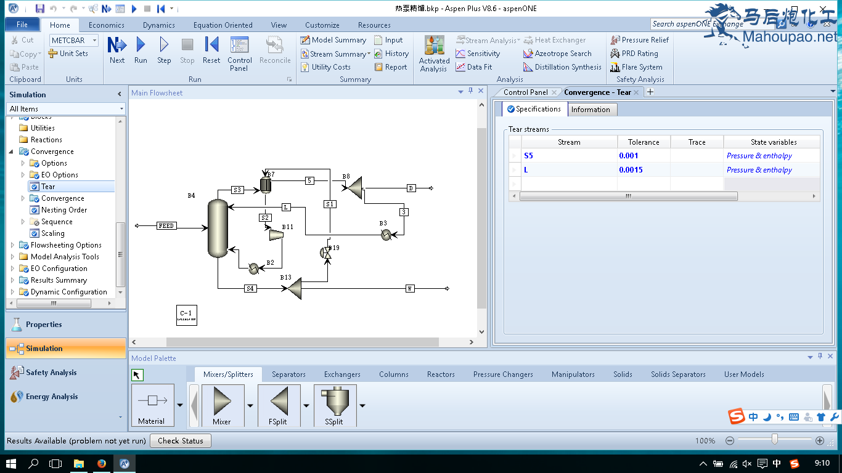Image resolution: width=842 pixels, height=473 pixels.
Task: Switch to Safety Analysis environment
Action: click(66, 373)
